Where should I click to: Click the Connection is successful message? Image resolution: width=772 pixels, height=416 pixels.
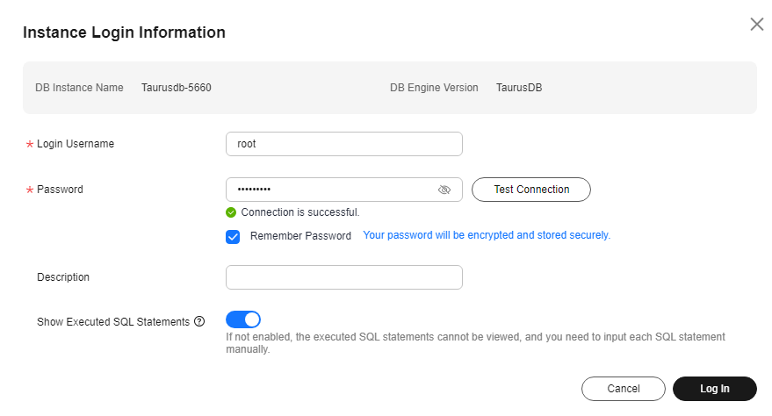click(300, 212)
